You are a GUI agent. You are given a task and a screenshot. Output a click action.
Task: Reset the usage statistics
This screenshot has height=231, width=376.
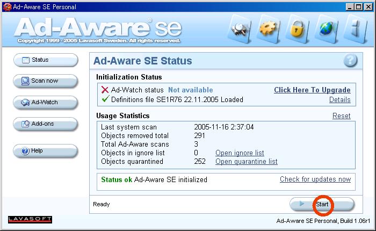[x=342, y=116]
